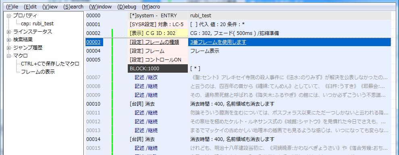Click line number 00015
Image resolution: width=399 pixels, height=155 pixels.
click(94, 148)
